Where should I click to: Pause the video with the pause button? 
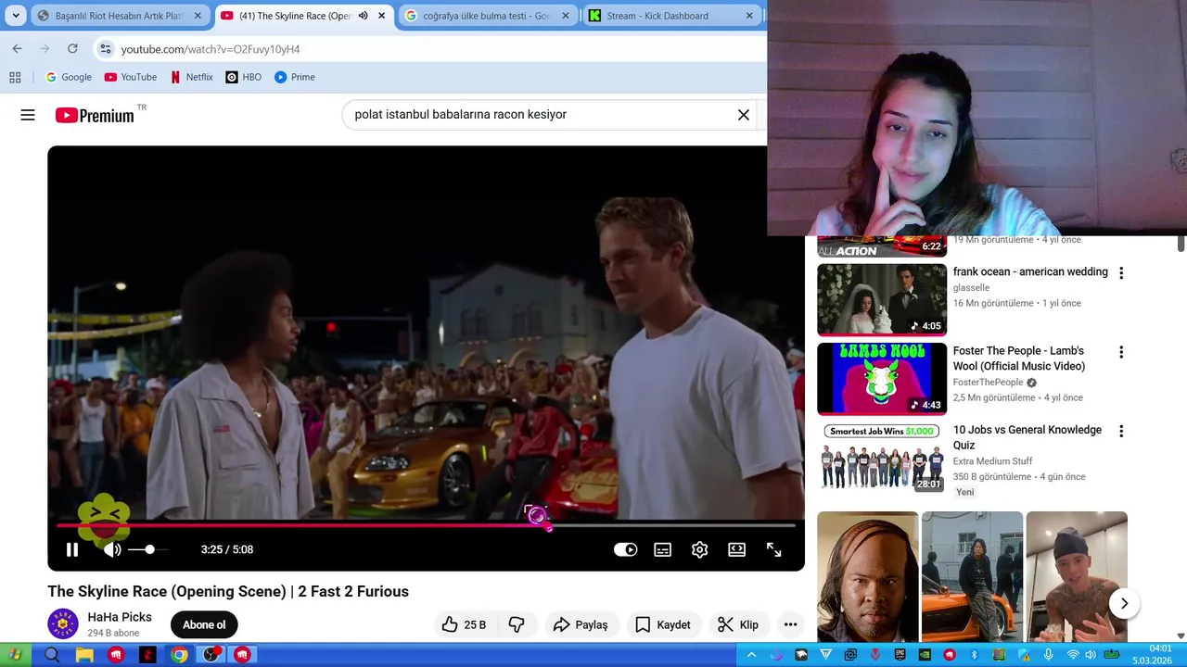pyautogui.click(x=72, y=549)
